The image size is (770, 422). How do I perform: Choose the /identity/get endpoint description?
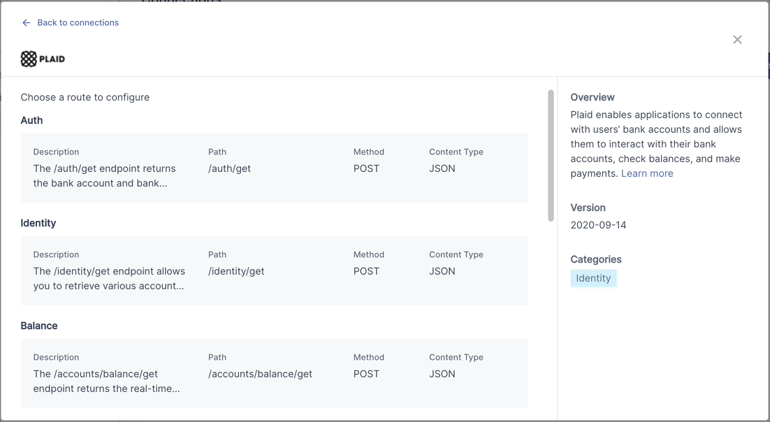pos(109,279)
